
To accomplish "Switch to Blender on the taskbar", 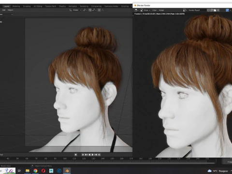I will 67,171.
